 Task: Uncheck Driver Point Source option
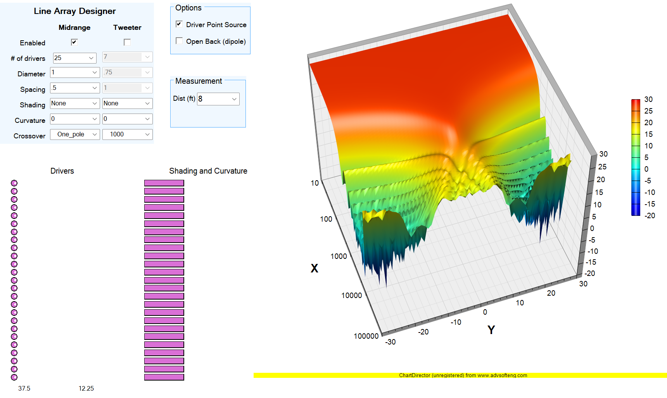coord(179,24)
